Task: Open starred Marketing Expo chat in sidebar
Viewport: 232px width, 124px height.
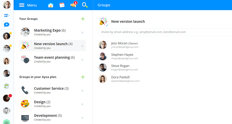Action: click(x=7, y=49)
